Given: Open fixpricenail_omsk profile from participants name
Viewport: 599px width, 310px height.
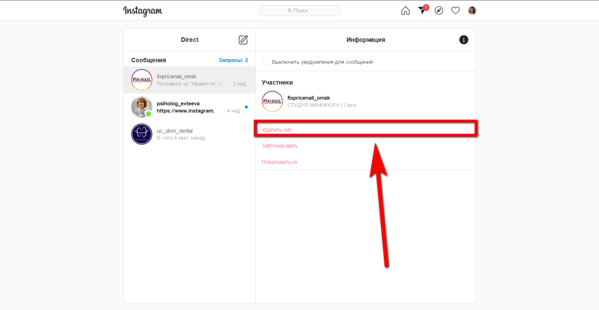Looking at the screenshot, I should [x=308, y=98].
